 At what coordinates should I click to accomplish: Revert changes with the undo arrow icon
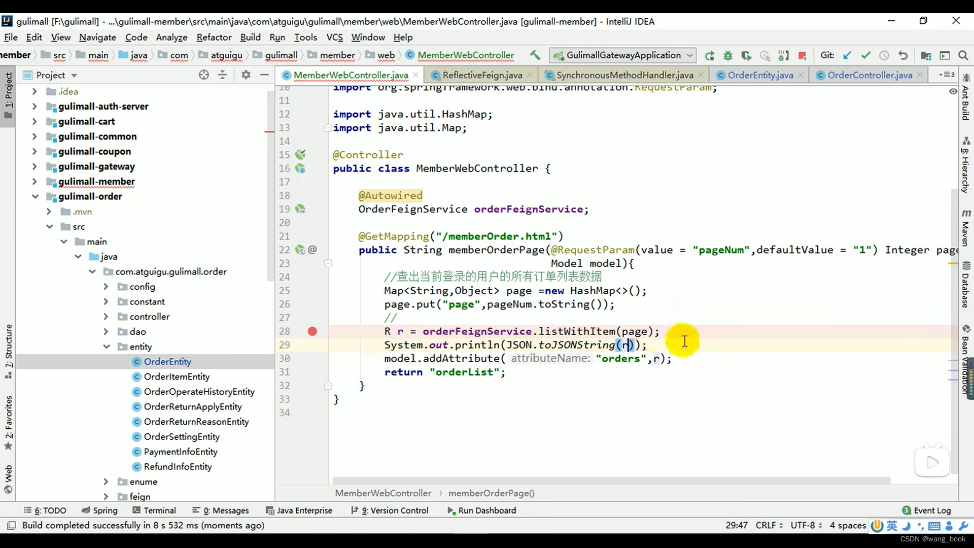tap(903, 55)
